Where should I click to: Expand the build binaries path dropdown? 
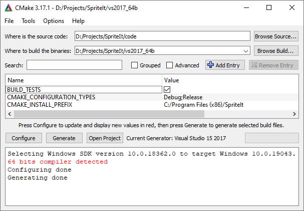(245, 51)
